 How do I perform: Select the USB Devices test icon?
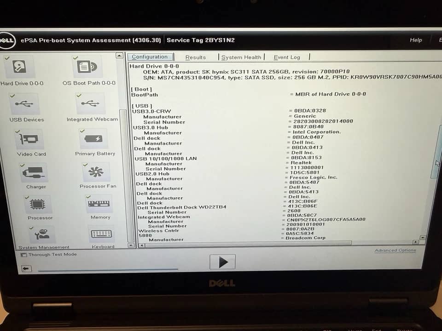coord(25,104)
